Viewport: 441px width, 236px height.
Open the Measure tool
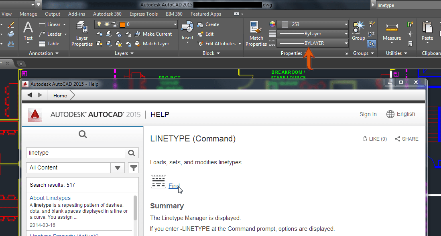392,32
